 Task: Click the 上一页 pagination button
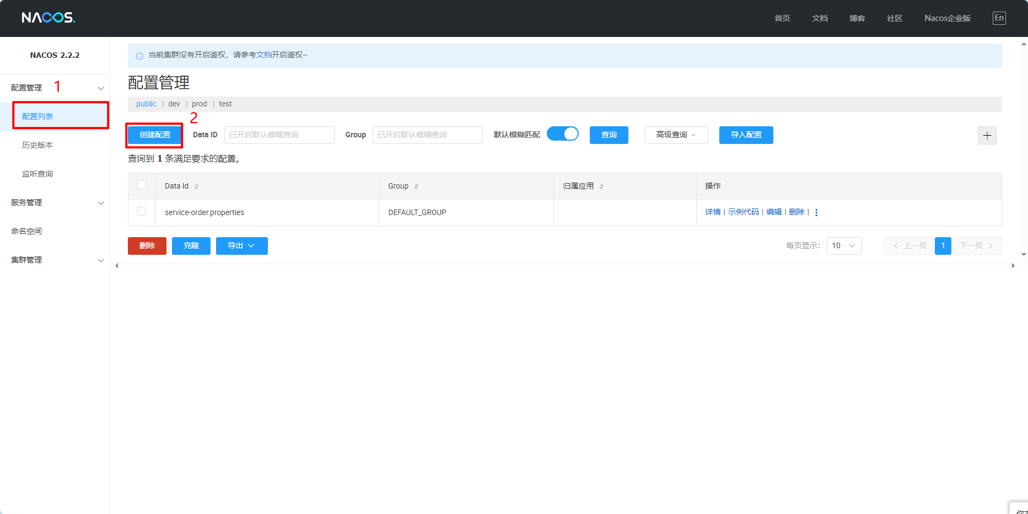point(908,246)
